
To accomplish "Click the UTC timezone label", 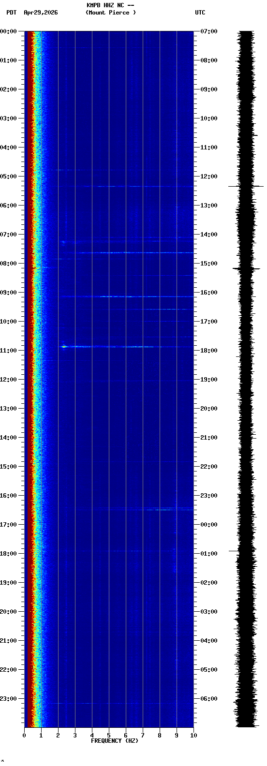I will click(x=200, y=13).
